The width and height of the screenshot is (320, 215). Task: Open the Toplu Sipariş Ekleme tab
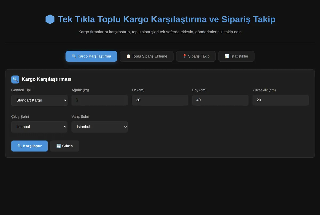click(x=147, y=56)
